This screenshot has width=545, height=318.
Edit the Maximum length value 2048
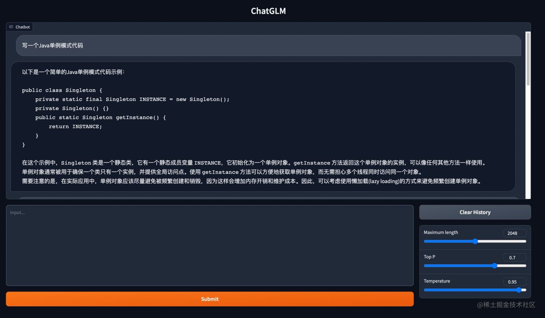point(514,233)
